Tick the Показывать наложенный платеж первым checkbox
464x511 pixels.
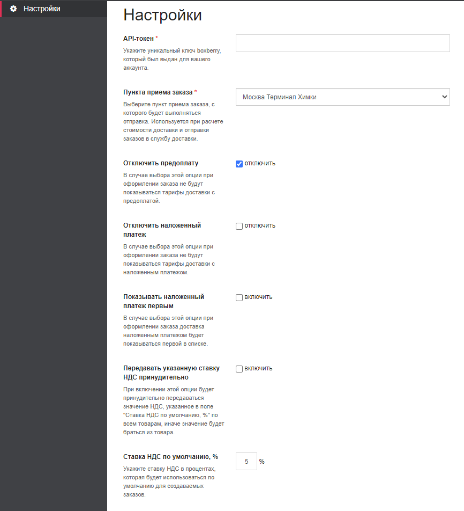pyautogui.click(x=239, y=297)
